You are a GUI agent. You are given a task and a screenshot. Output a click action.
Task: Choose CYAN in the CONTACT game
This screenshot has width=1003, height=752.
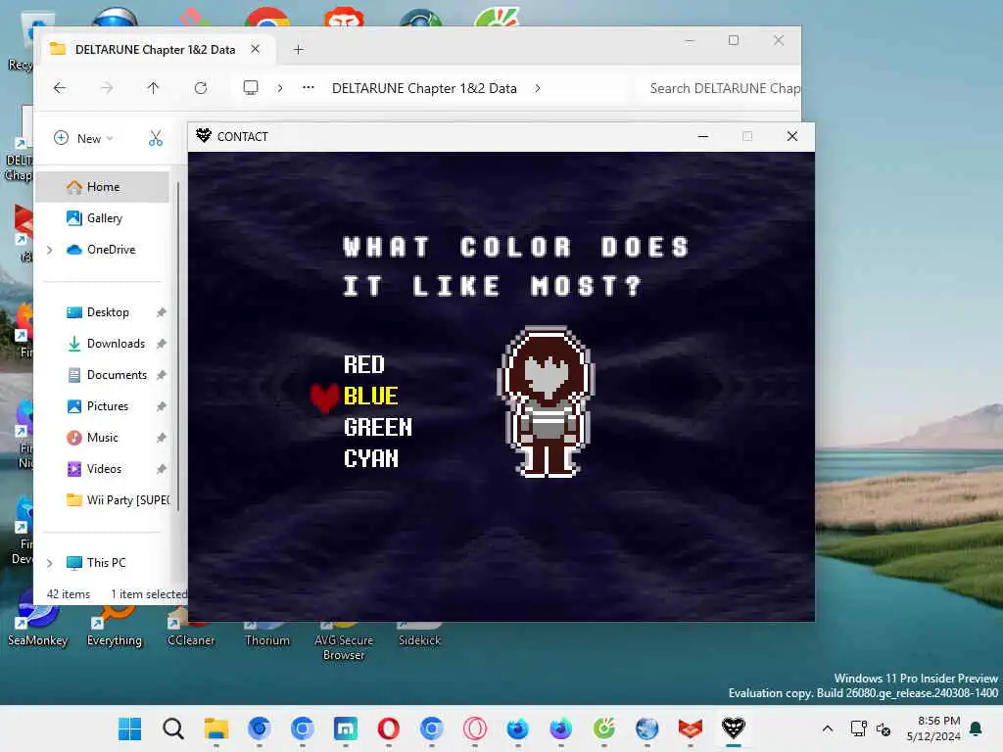point(371,458)
